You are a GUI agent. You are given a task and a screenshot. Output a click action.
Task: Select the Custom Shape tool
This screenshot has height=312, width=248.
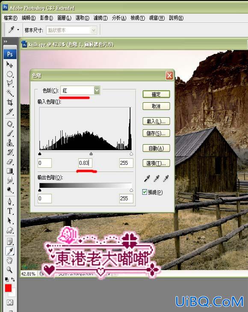(x=9, y=230)
